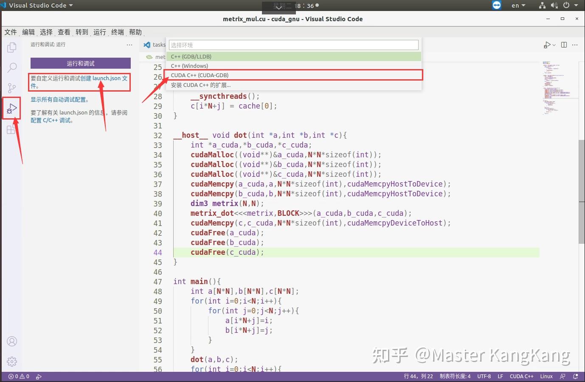
Task: Open the Accounts icon at bottom left
Action: pyautogui.click(x=11, y=341)
